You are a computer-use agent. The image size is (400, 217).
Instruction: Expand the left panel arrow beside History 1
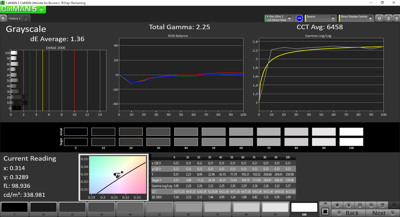click(x=3, y=18)
